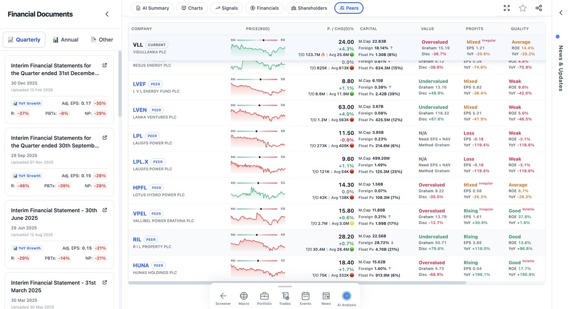This screenshot has height=309, width=570.
Task: Open 30th September interim statement external link
Action: coord(105,138)
